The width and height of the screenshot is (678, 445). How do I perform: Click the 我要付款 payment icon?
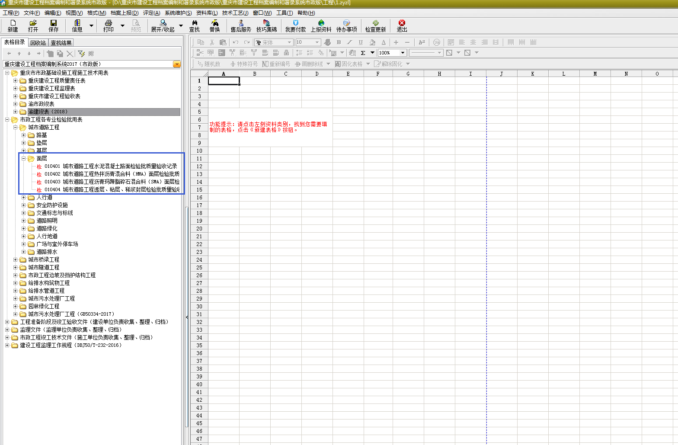pyautogui.click(x=295, y=26)
